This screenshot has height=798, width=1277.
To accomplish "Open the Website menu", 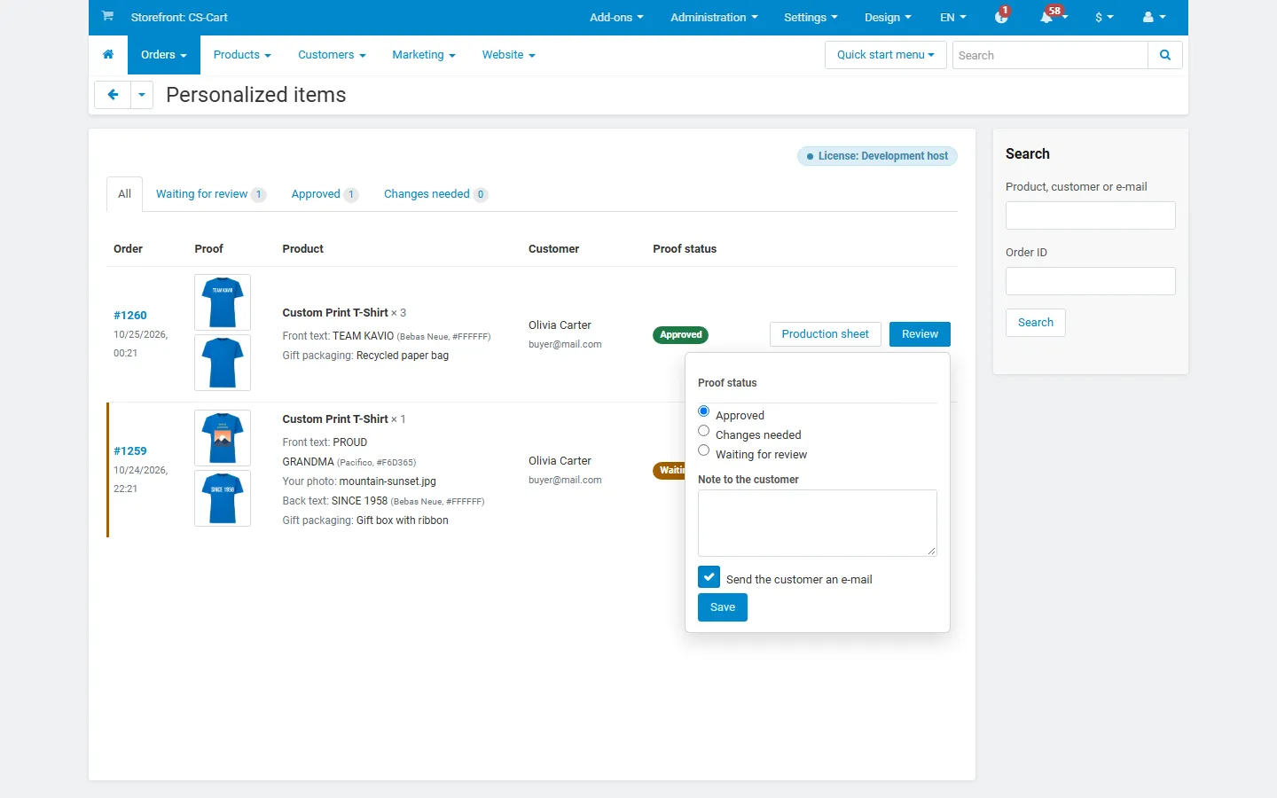I will pos(508,55).
